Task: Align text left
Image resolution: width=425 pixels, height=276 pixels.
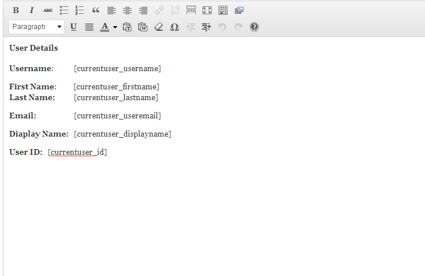Action: 112,10
